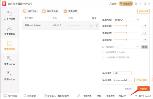153x99 pixels.
Task: Click 点击试听 preview button
Action: point(128,89)
